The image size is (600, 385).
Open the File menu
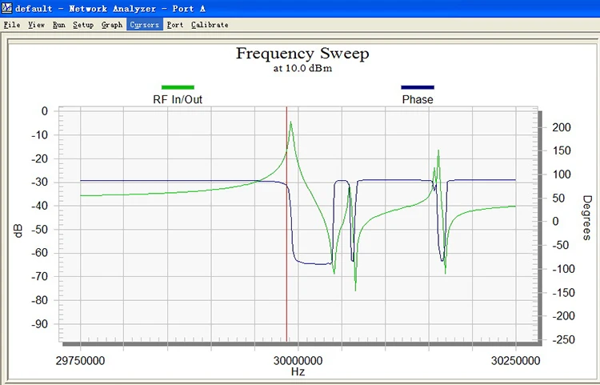pyautogui.click(x=12, y=25)
